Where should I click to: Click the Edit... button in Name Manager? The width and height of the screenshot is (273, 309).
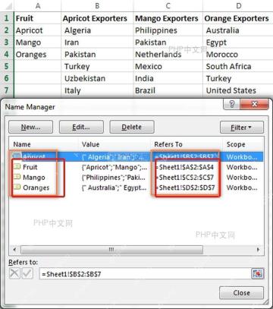point(81,127)
